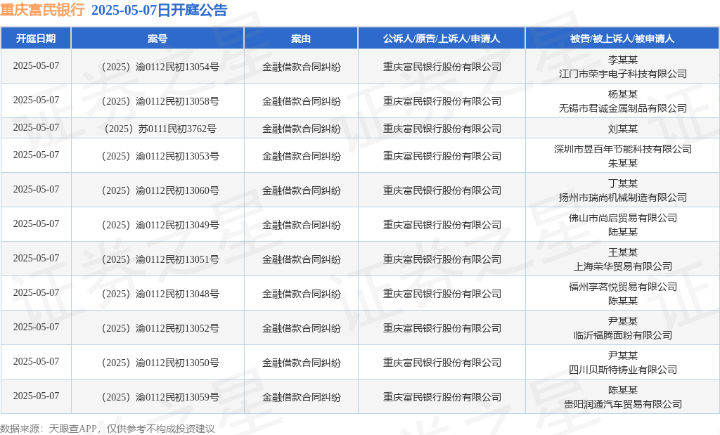
Task: Click defendant 刘某某
Action: click(x=623, y=129)
